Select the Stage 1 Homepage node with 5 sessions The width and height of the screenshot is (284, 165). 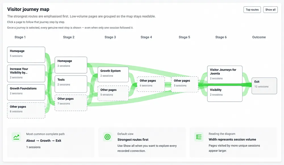coord(26,55)
